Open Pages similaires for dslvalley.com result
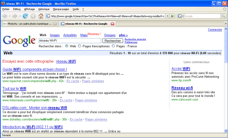The width and height of the screenshot is (228, 138). (x=96, y=119)
